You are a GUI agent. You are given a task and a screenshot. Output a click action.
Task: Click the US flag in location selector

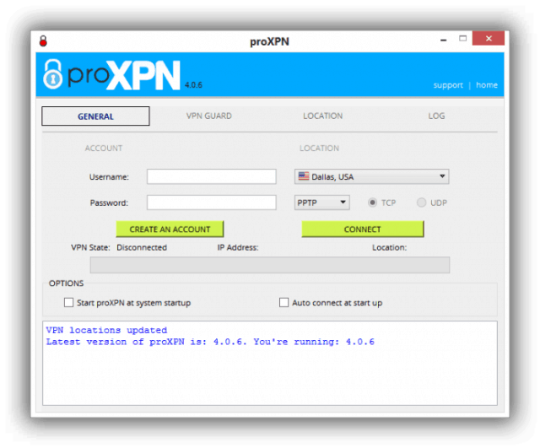[x=304, y=176]
